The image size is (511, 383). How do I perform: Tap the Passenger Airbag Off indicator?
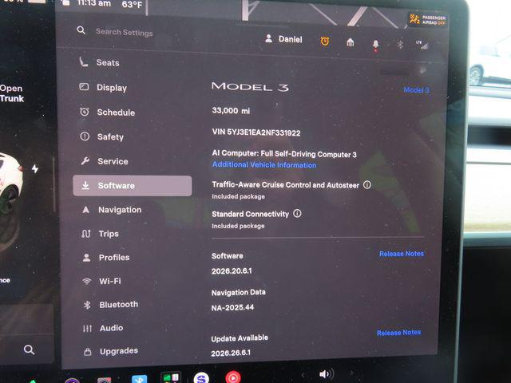[x=427, y=19]
